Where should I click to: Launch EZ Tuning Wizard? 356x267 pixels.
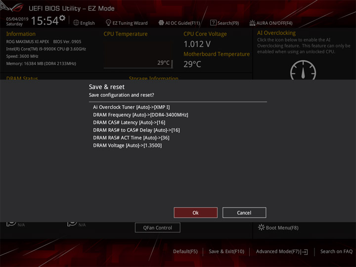pyautogui.click(x=130, y=23)
